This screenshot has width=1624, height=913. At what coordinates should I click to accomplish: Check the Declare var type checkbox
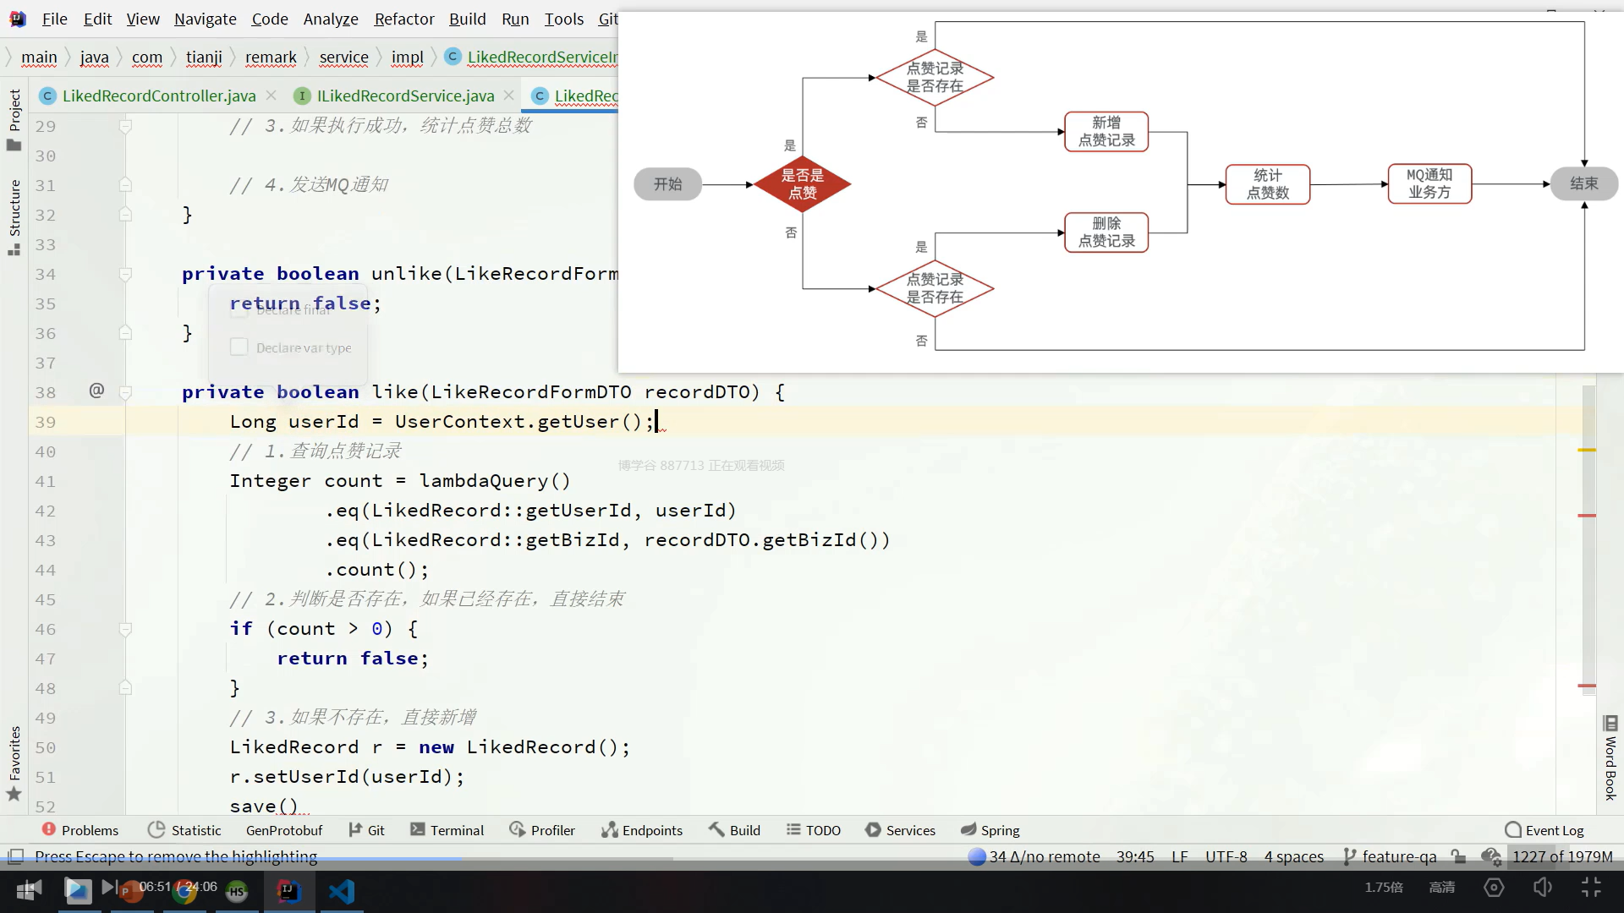click(239, 347)
